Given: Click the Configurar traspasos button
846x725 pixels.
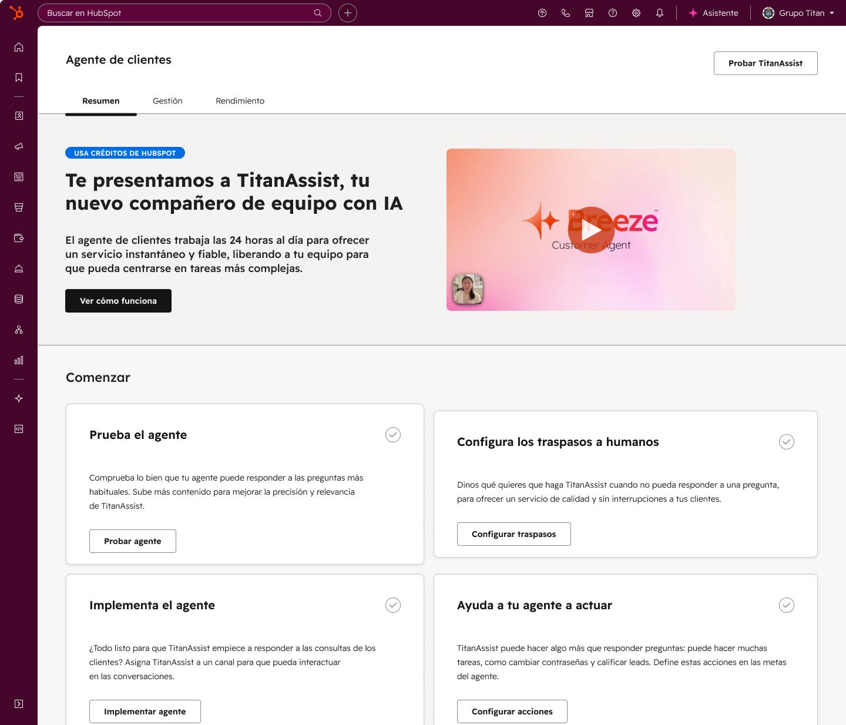Looking at the screenshot, I should pos(513,534).
